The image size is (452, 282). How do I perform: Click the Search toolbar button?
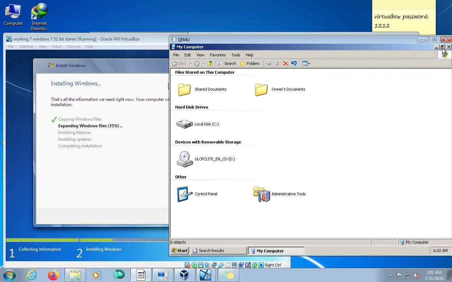[x=227, y=63]
